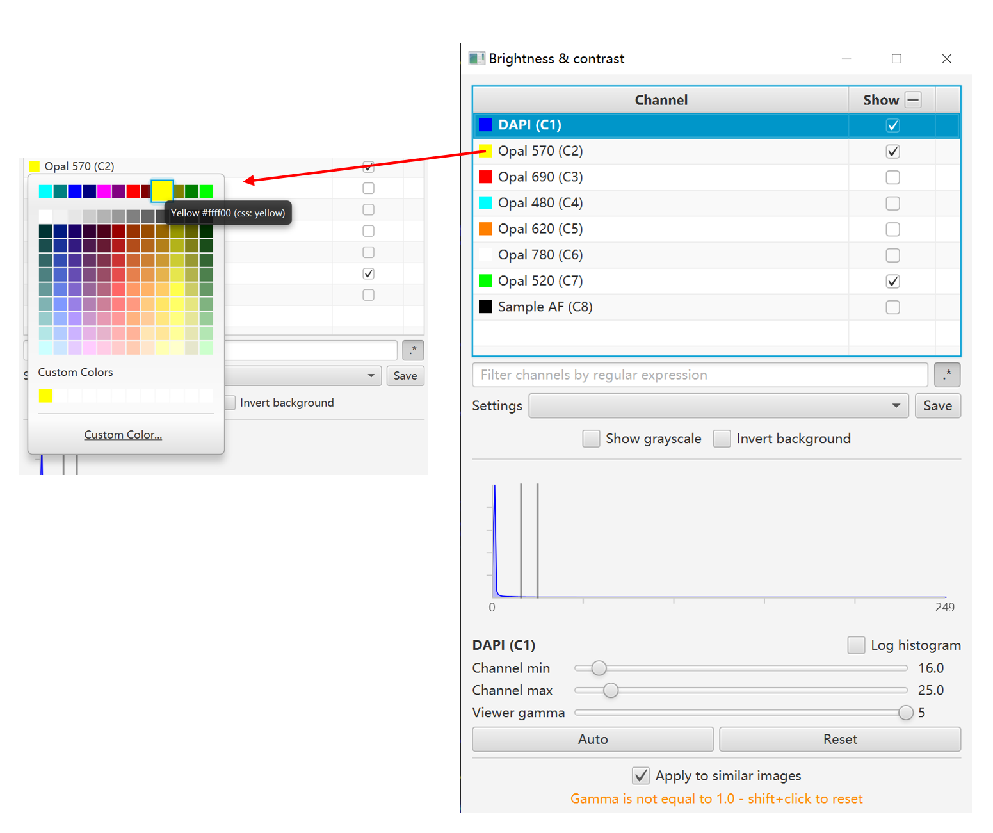The height and width of the screenshot is (833, 993).
Task: Select the Opal 780 (C6) channel row
Action: [x=659, y=255]
